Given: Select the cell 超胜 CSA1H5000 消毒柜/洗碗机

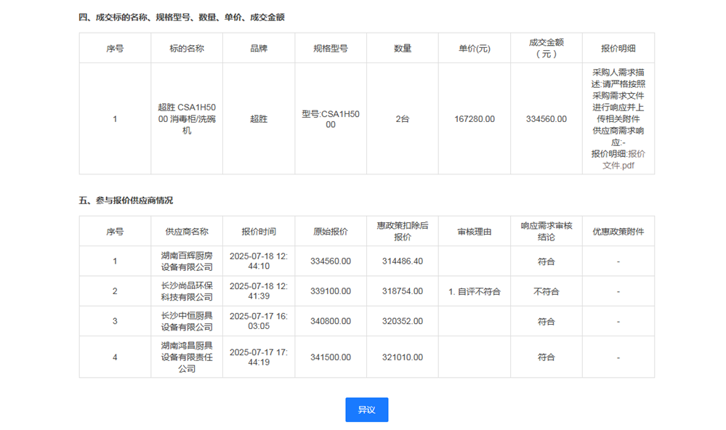Looking at the screenshot, I should (187, 119).
